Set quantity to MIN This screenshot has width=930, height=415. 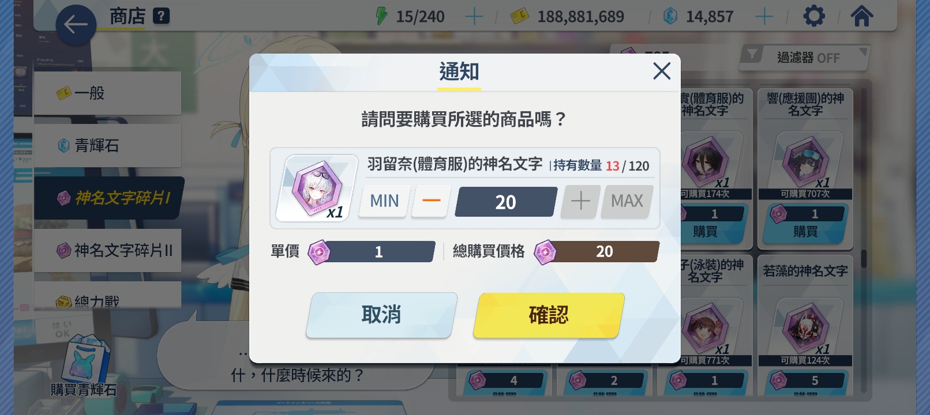384,201
